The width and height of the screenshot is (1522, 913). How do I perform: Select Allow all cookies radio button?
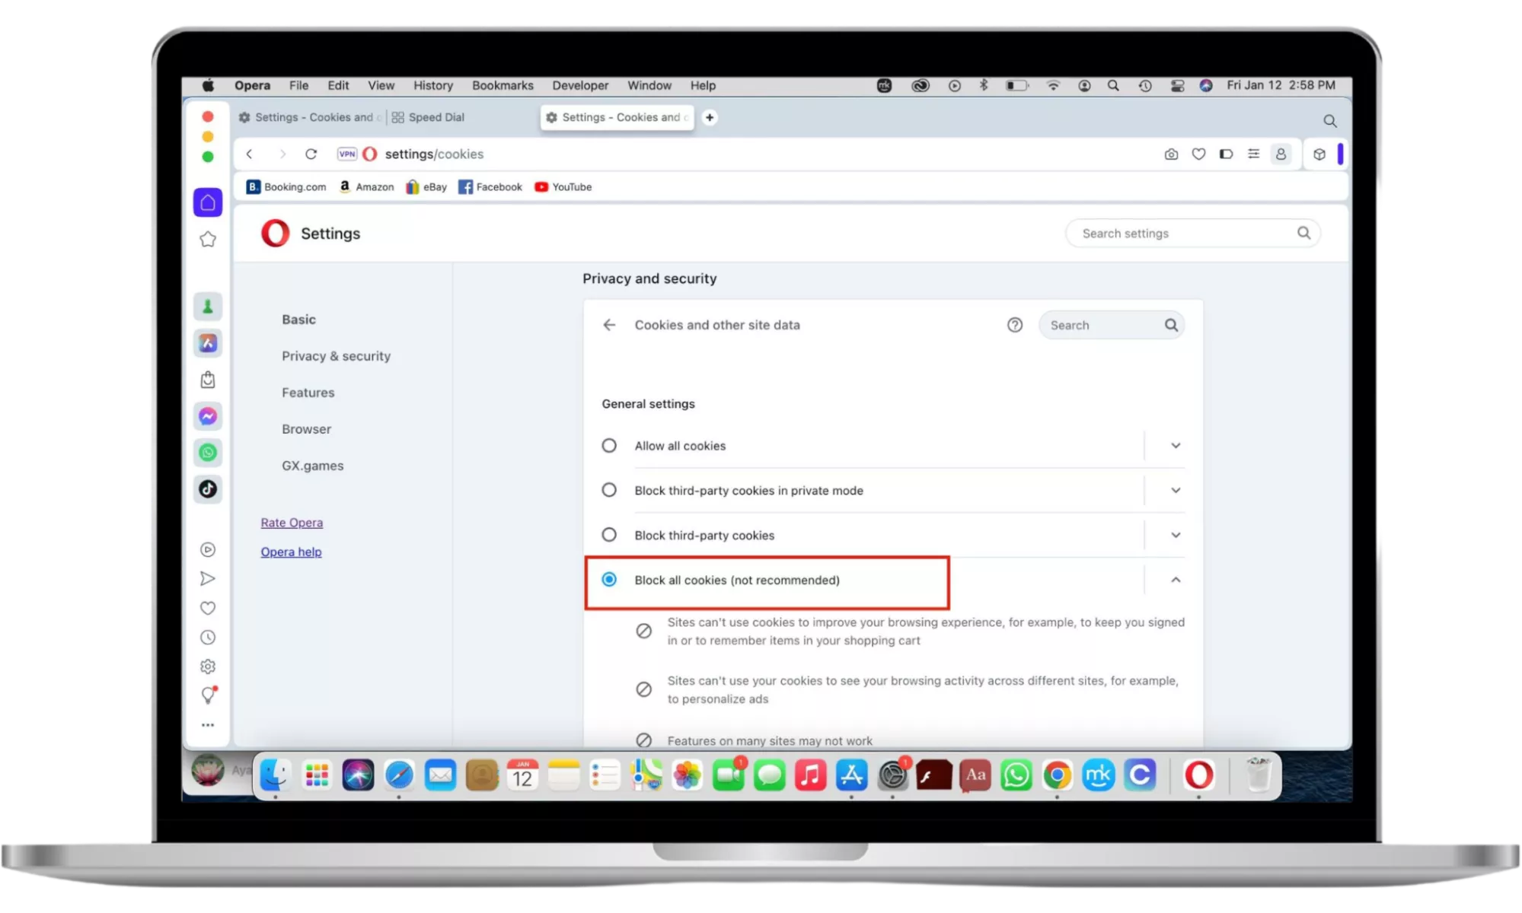(609, 446)
